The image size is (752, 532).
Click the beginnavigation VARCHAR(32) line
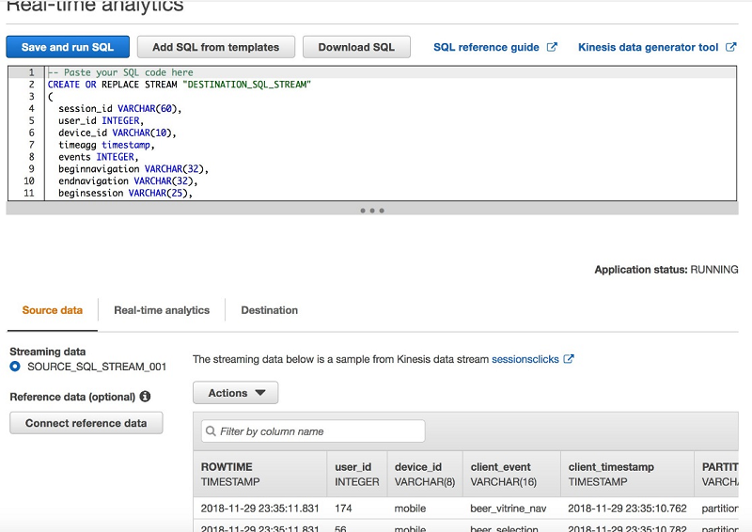click(x=133, y=169)
